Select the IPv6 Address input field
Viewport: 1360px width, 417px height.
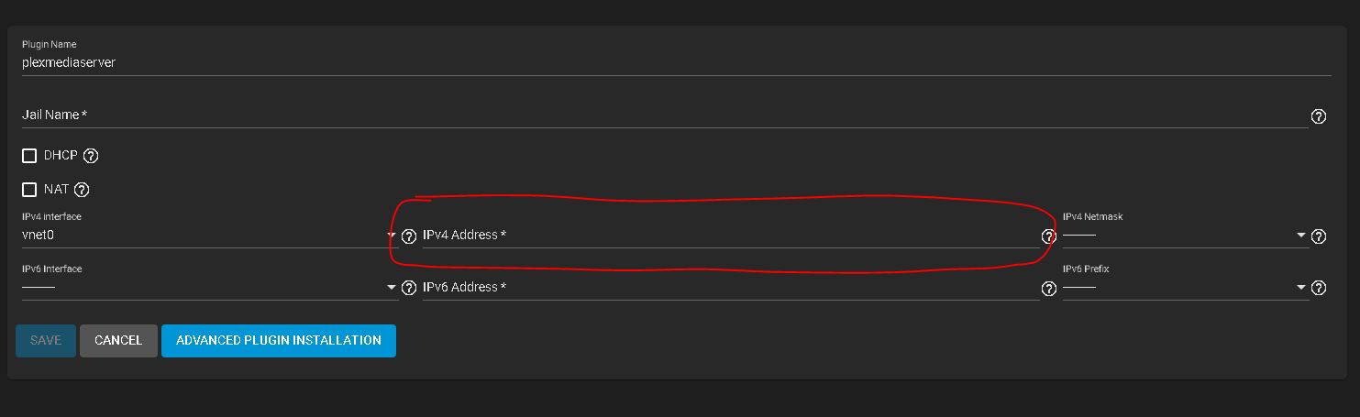click(730, 288)
